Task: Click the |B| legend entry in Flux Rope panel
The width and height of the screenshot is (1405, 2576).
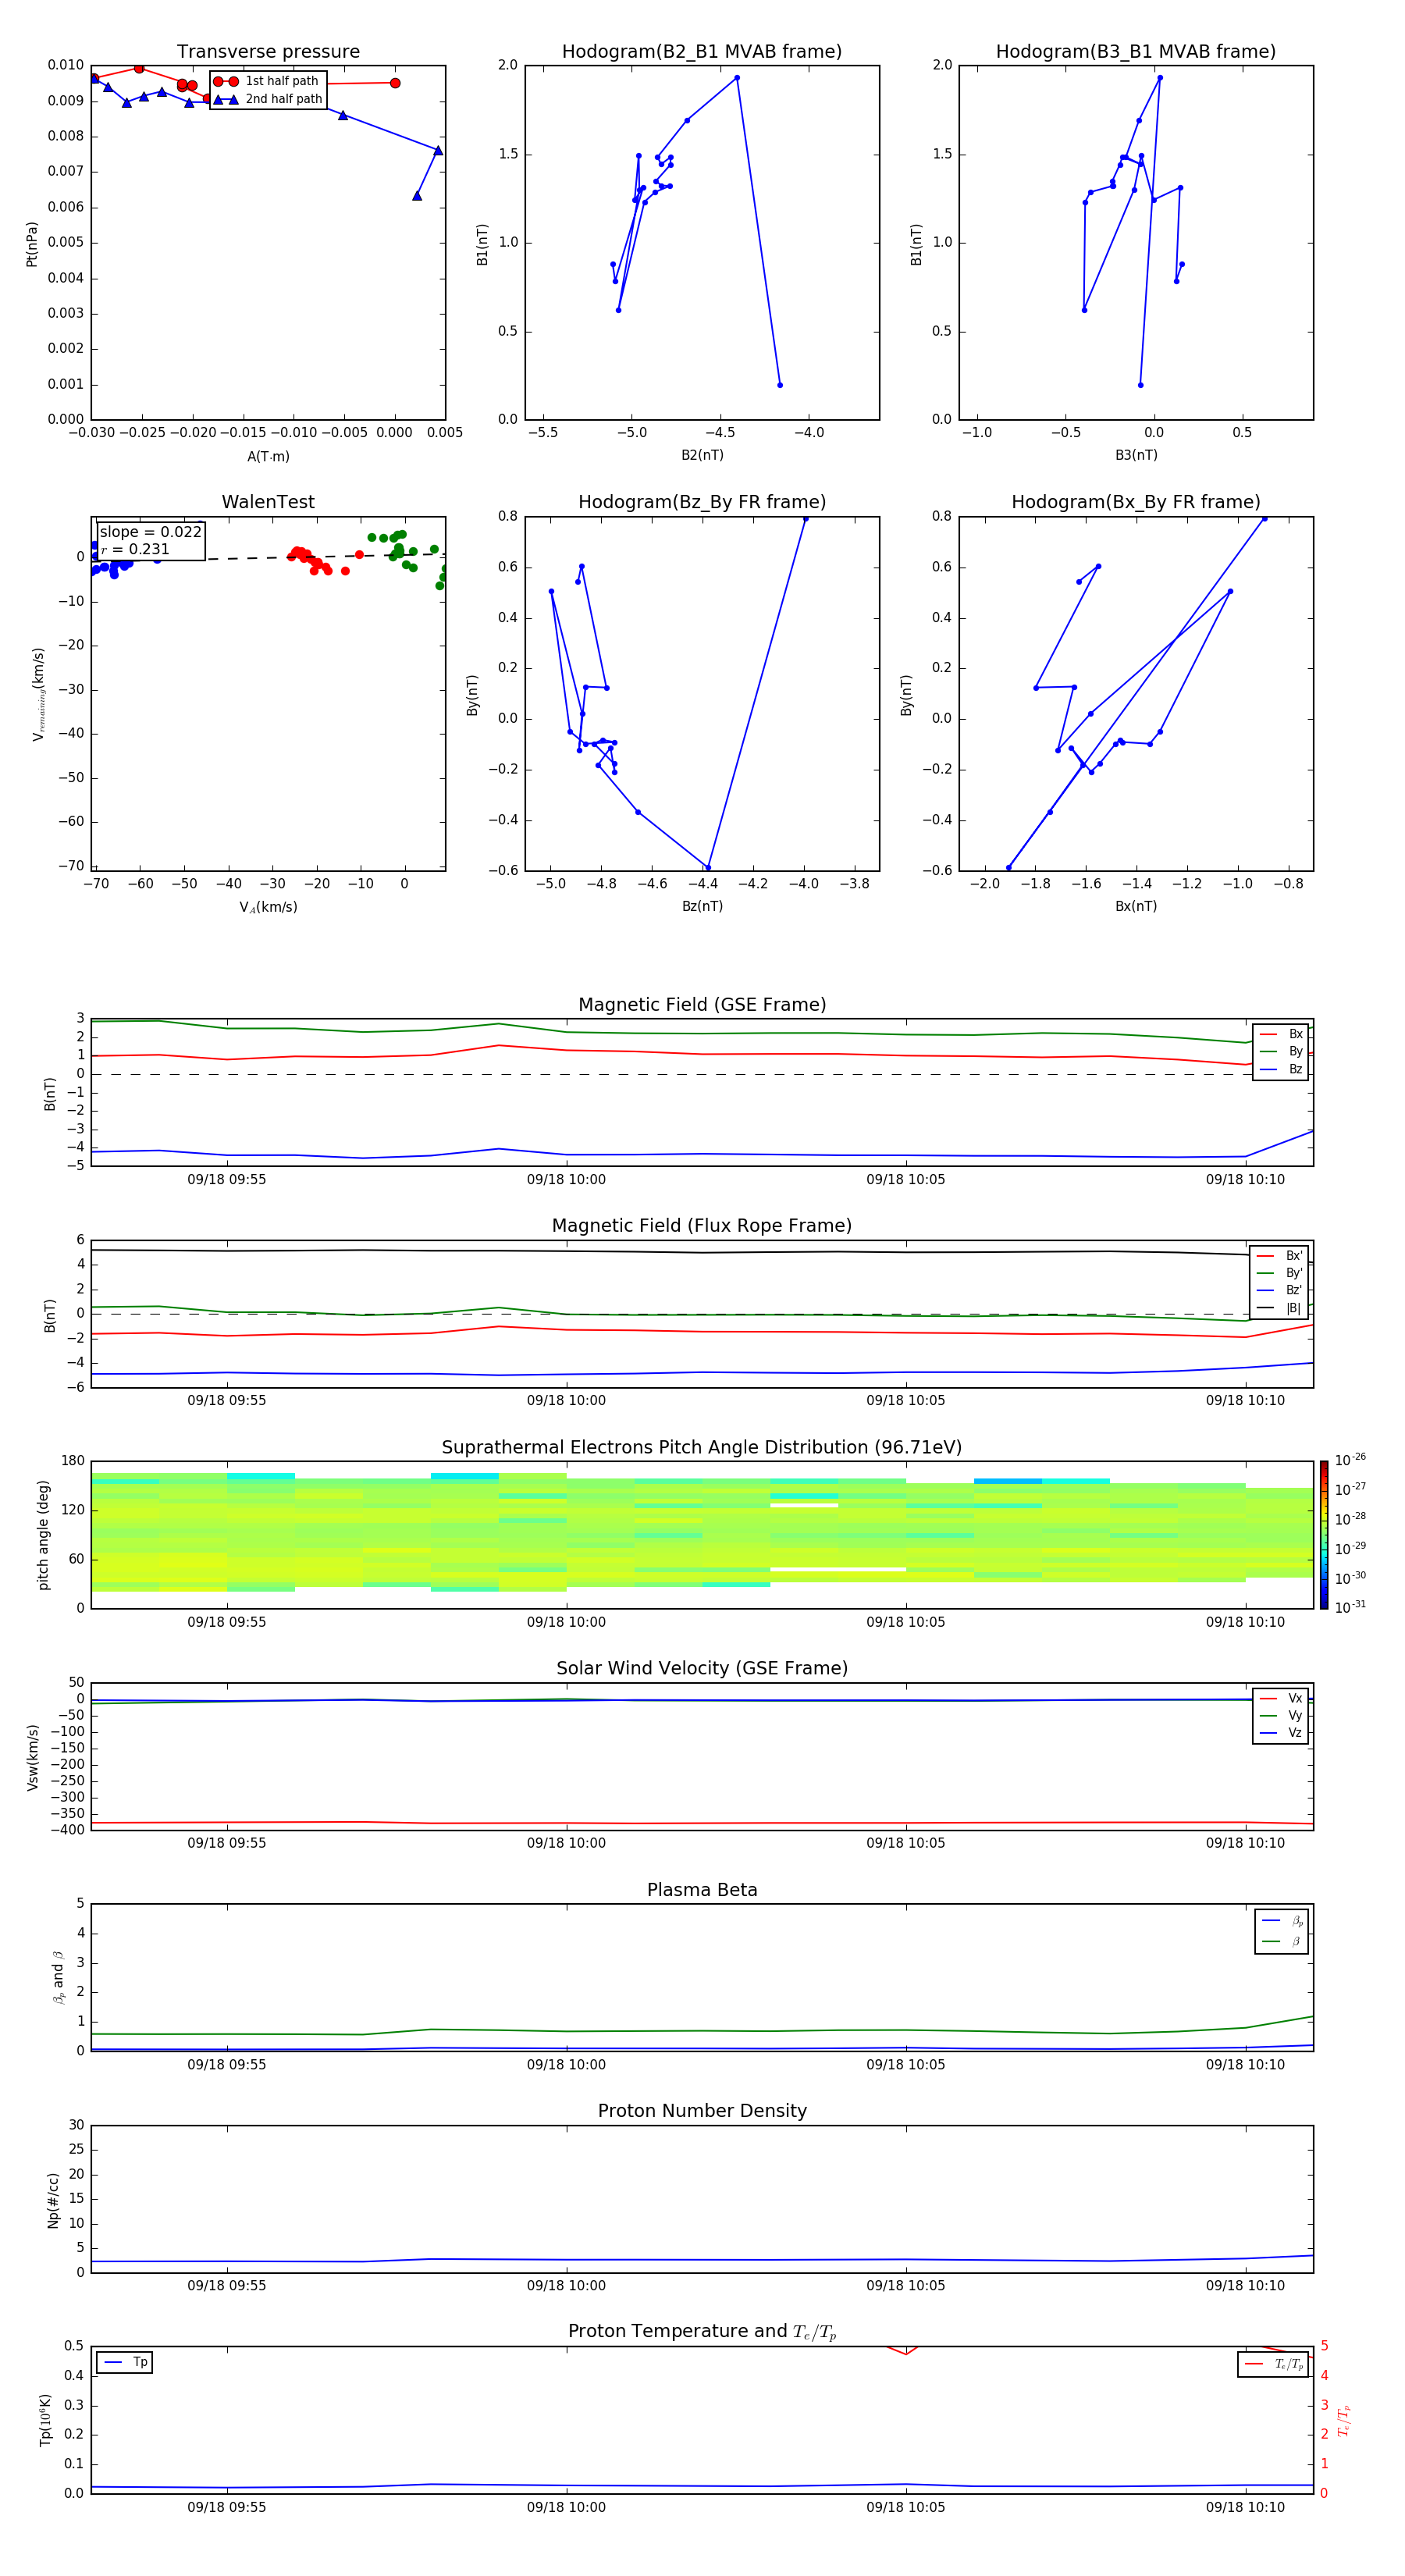Action: coord(1279,1308)
